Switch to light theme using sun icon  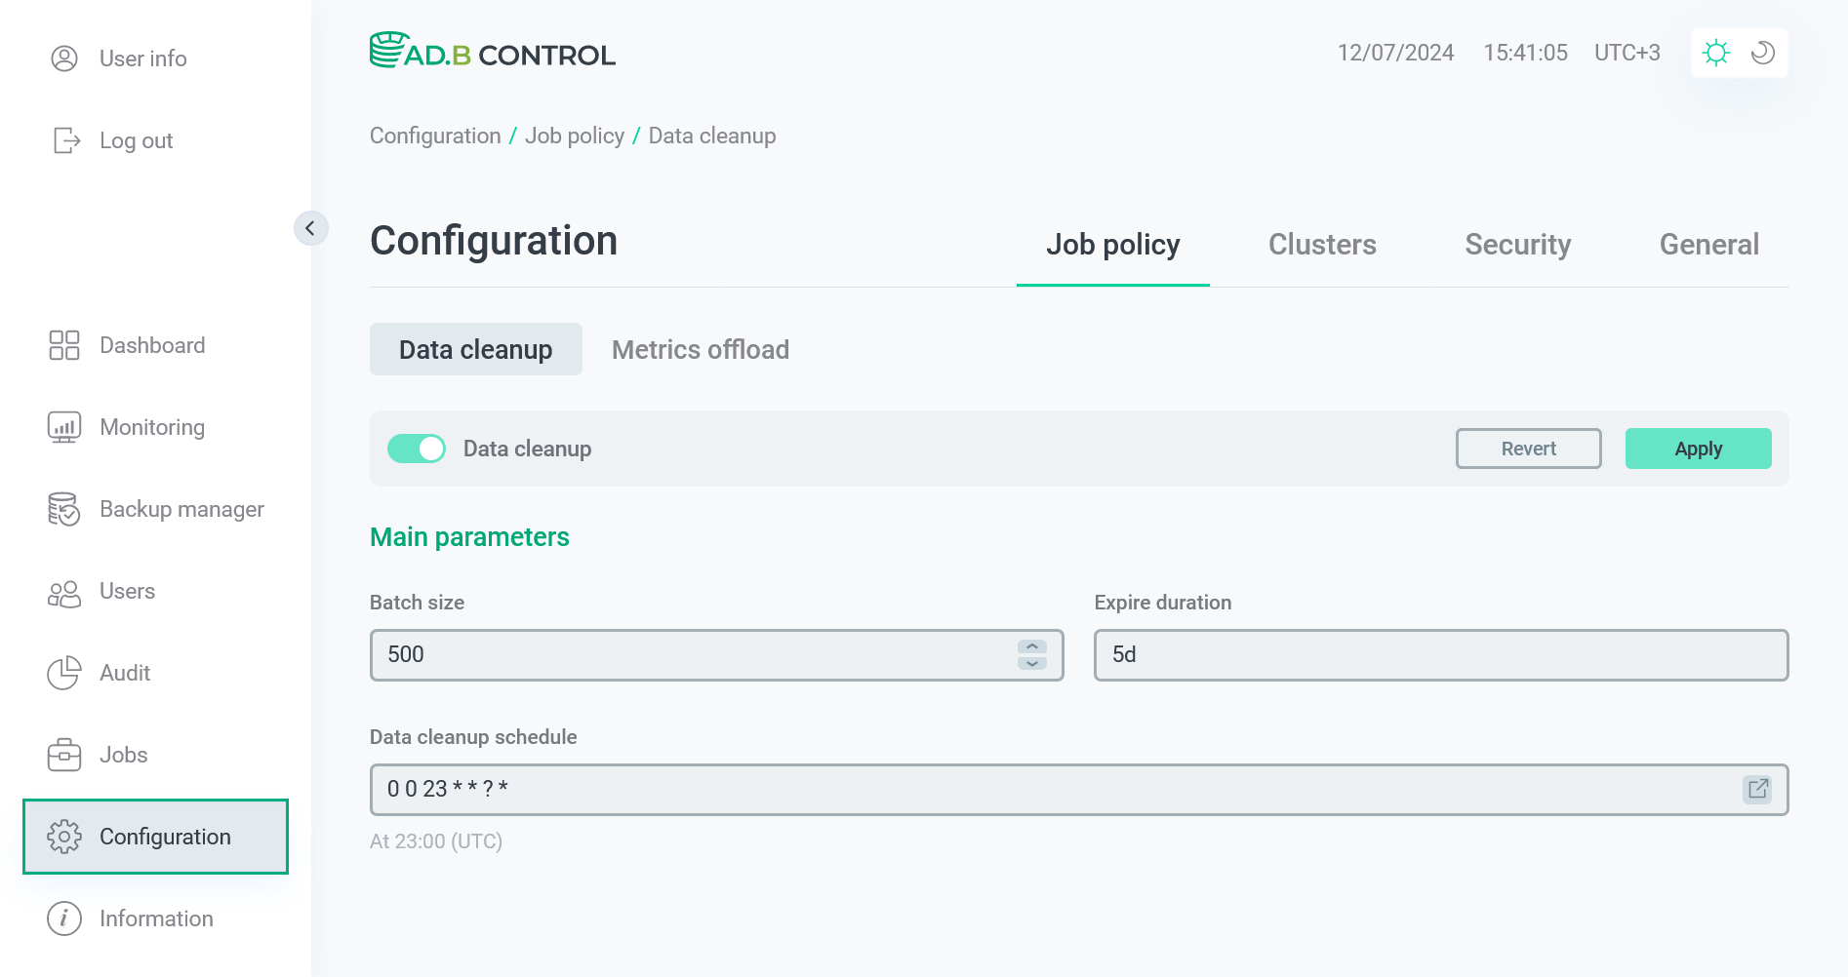point(1716,53)
